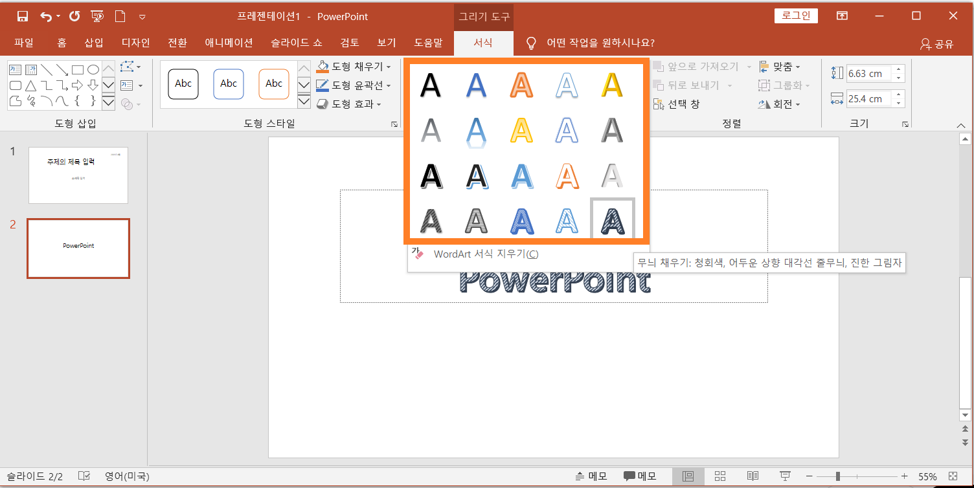
Task: Open ribbon display options icon
Action: [x=842, y=16]
